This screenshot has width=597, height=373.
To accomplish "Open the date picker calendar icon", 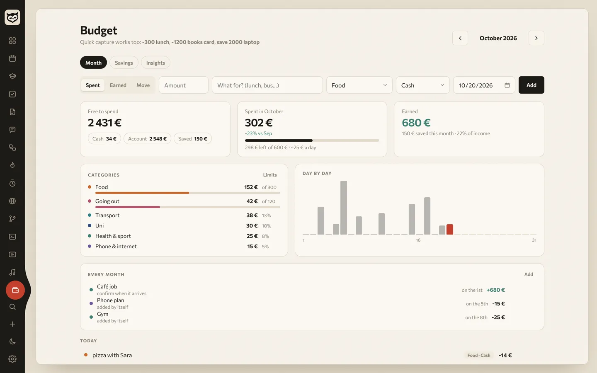I will (x=507, y=85).
